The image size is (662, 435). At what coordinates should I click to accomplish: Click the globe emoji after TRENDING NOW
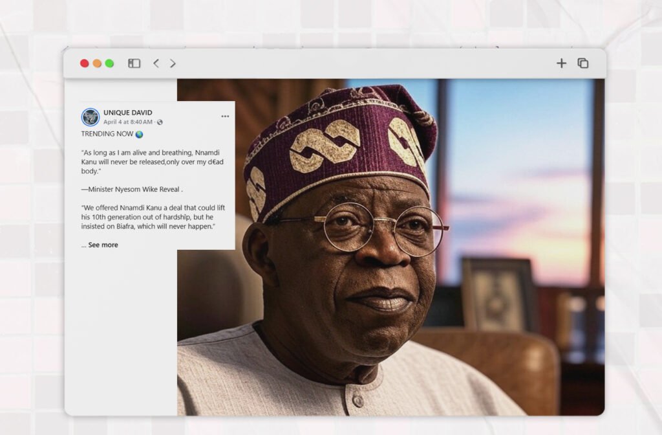point(139,134)
